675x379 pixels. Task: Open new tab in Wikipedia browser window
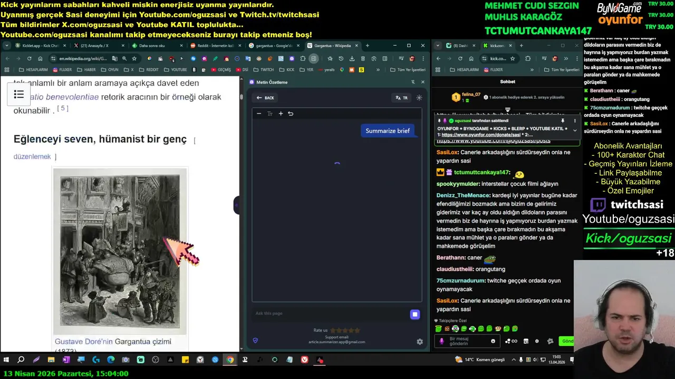pos(368,46)
